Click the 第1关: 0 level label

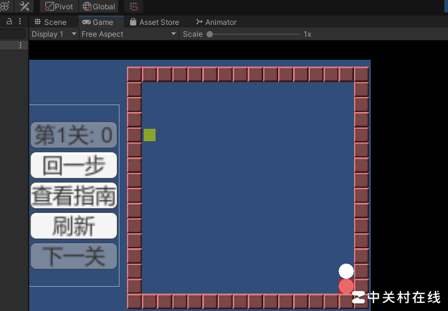[73, 135]
